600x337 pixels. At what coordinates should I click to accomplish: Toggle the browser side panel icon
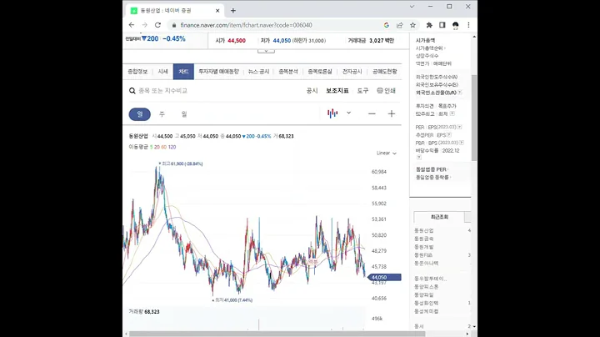coord(442,25)
